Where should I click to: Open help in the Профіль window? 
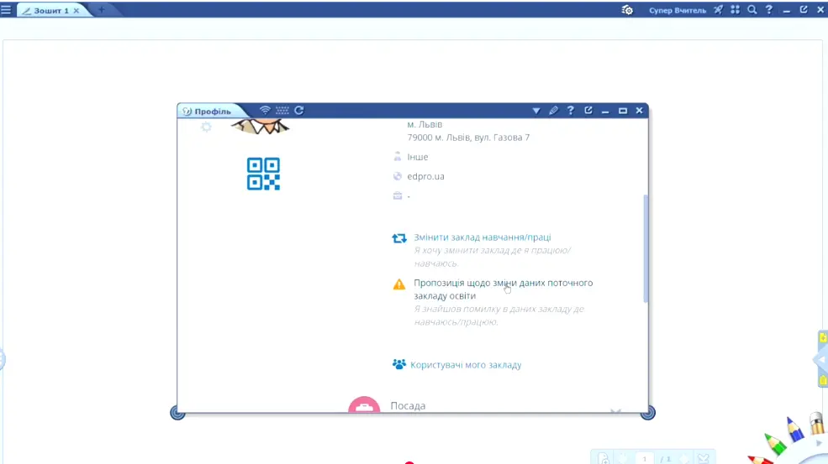pyautogui.click(x=571, y=111)
